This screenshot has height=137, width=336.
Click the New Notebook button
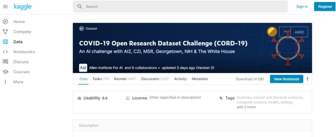[286, 79]
